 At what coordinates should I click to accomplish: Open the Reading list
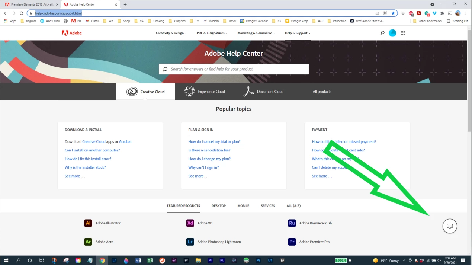[x=457, y=21]
